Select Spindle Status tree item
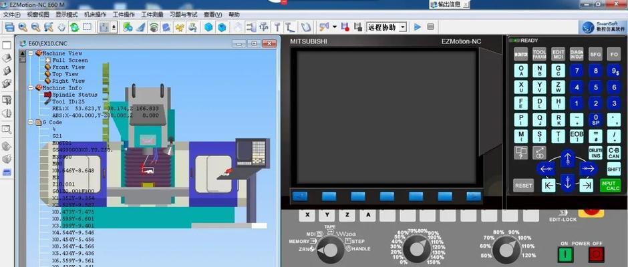 [x=75, y=95]
